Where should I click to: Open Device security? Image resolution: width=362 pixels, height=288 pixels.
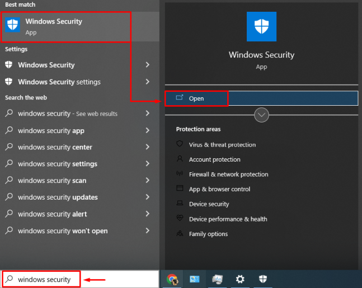[x=209, y=204]
